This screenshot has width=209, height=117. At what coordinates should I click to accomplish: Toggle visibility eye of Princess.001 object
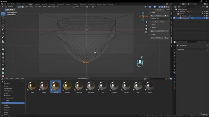pyautogui.click(x=204, y=18)
